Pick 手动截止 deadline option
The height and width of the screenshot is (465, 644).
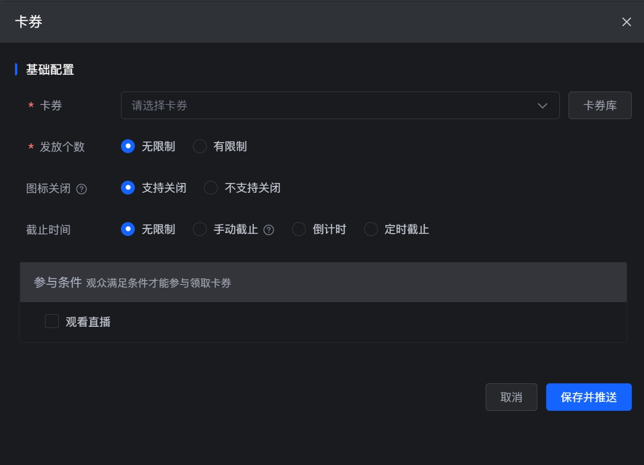(x=200, y=230)
